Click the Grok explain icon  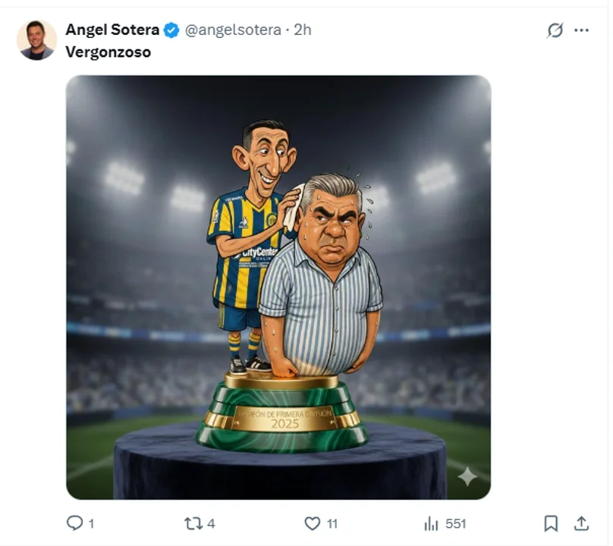click(x=555, y=30)
